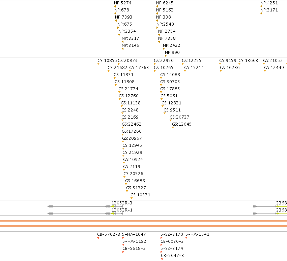The image size is (287, 261).
Task: Select GS:12760 feature
Action: pos(129,96)
